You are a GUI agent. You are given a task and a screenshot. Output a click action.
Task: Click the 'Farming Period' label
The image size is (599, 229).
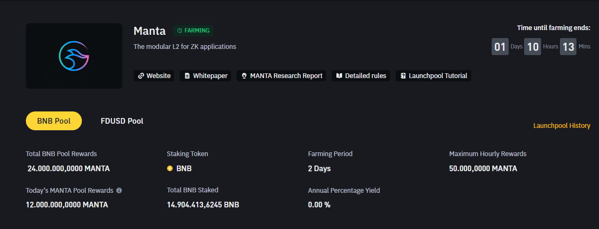click(330, 154)
